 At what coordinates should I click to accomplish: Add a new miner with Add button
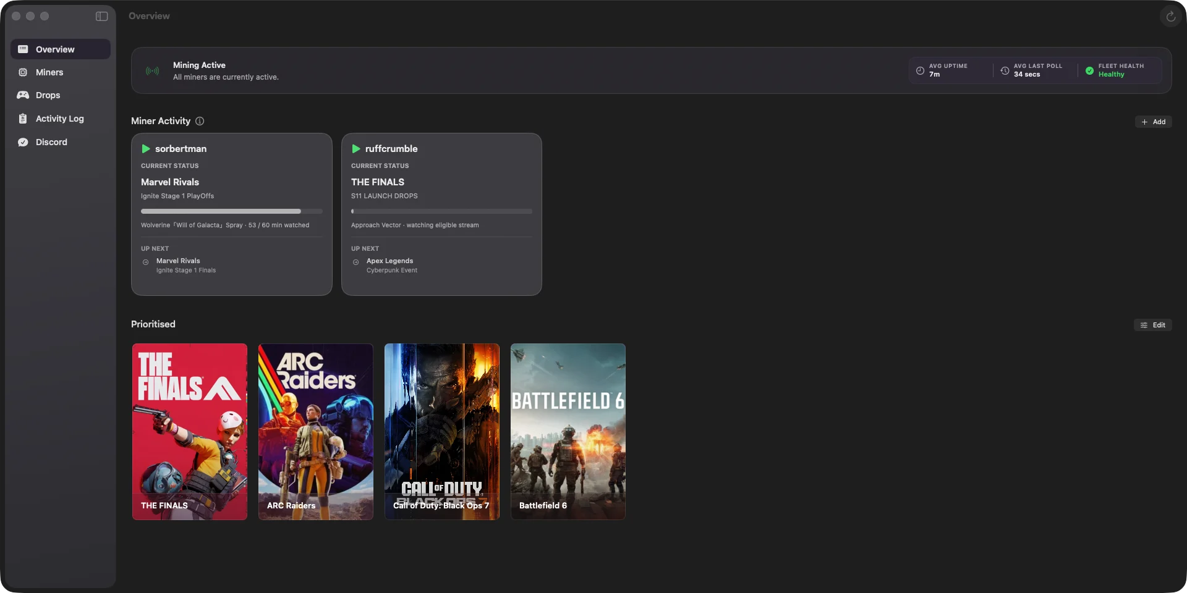pyautogui.click(x=1153, y=122)
